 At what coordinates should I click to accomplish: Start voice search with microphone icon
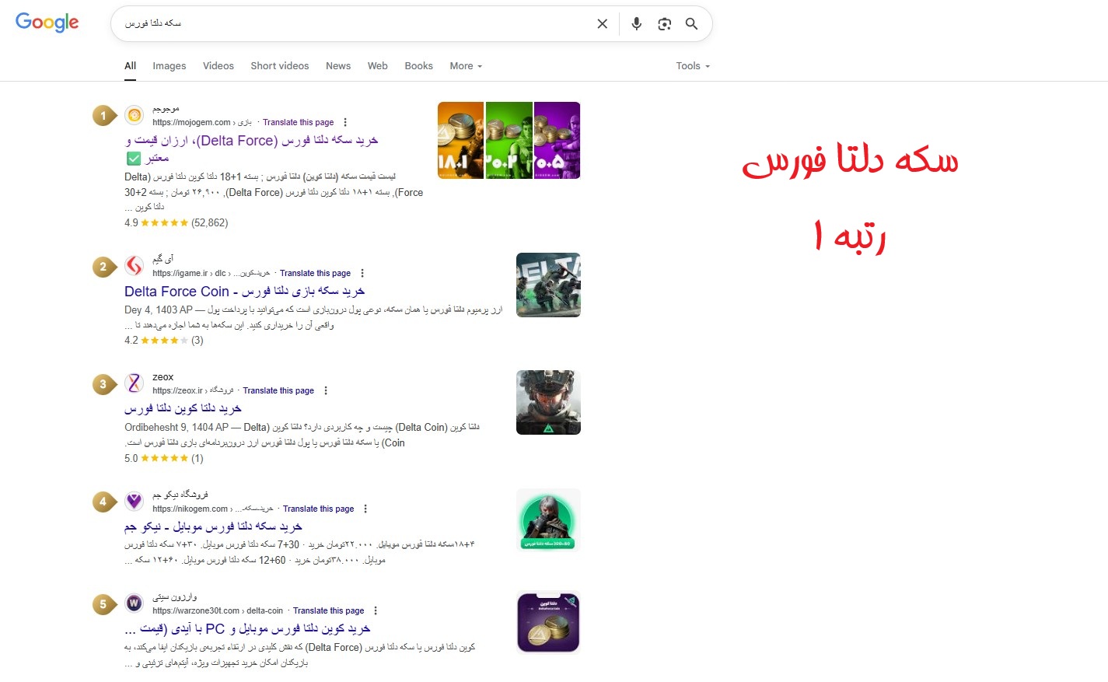(x=636, y=24)
